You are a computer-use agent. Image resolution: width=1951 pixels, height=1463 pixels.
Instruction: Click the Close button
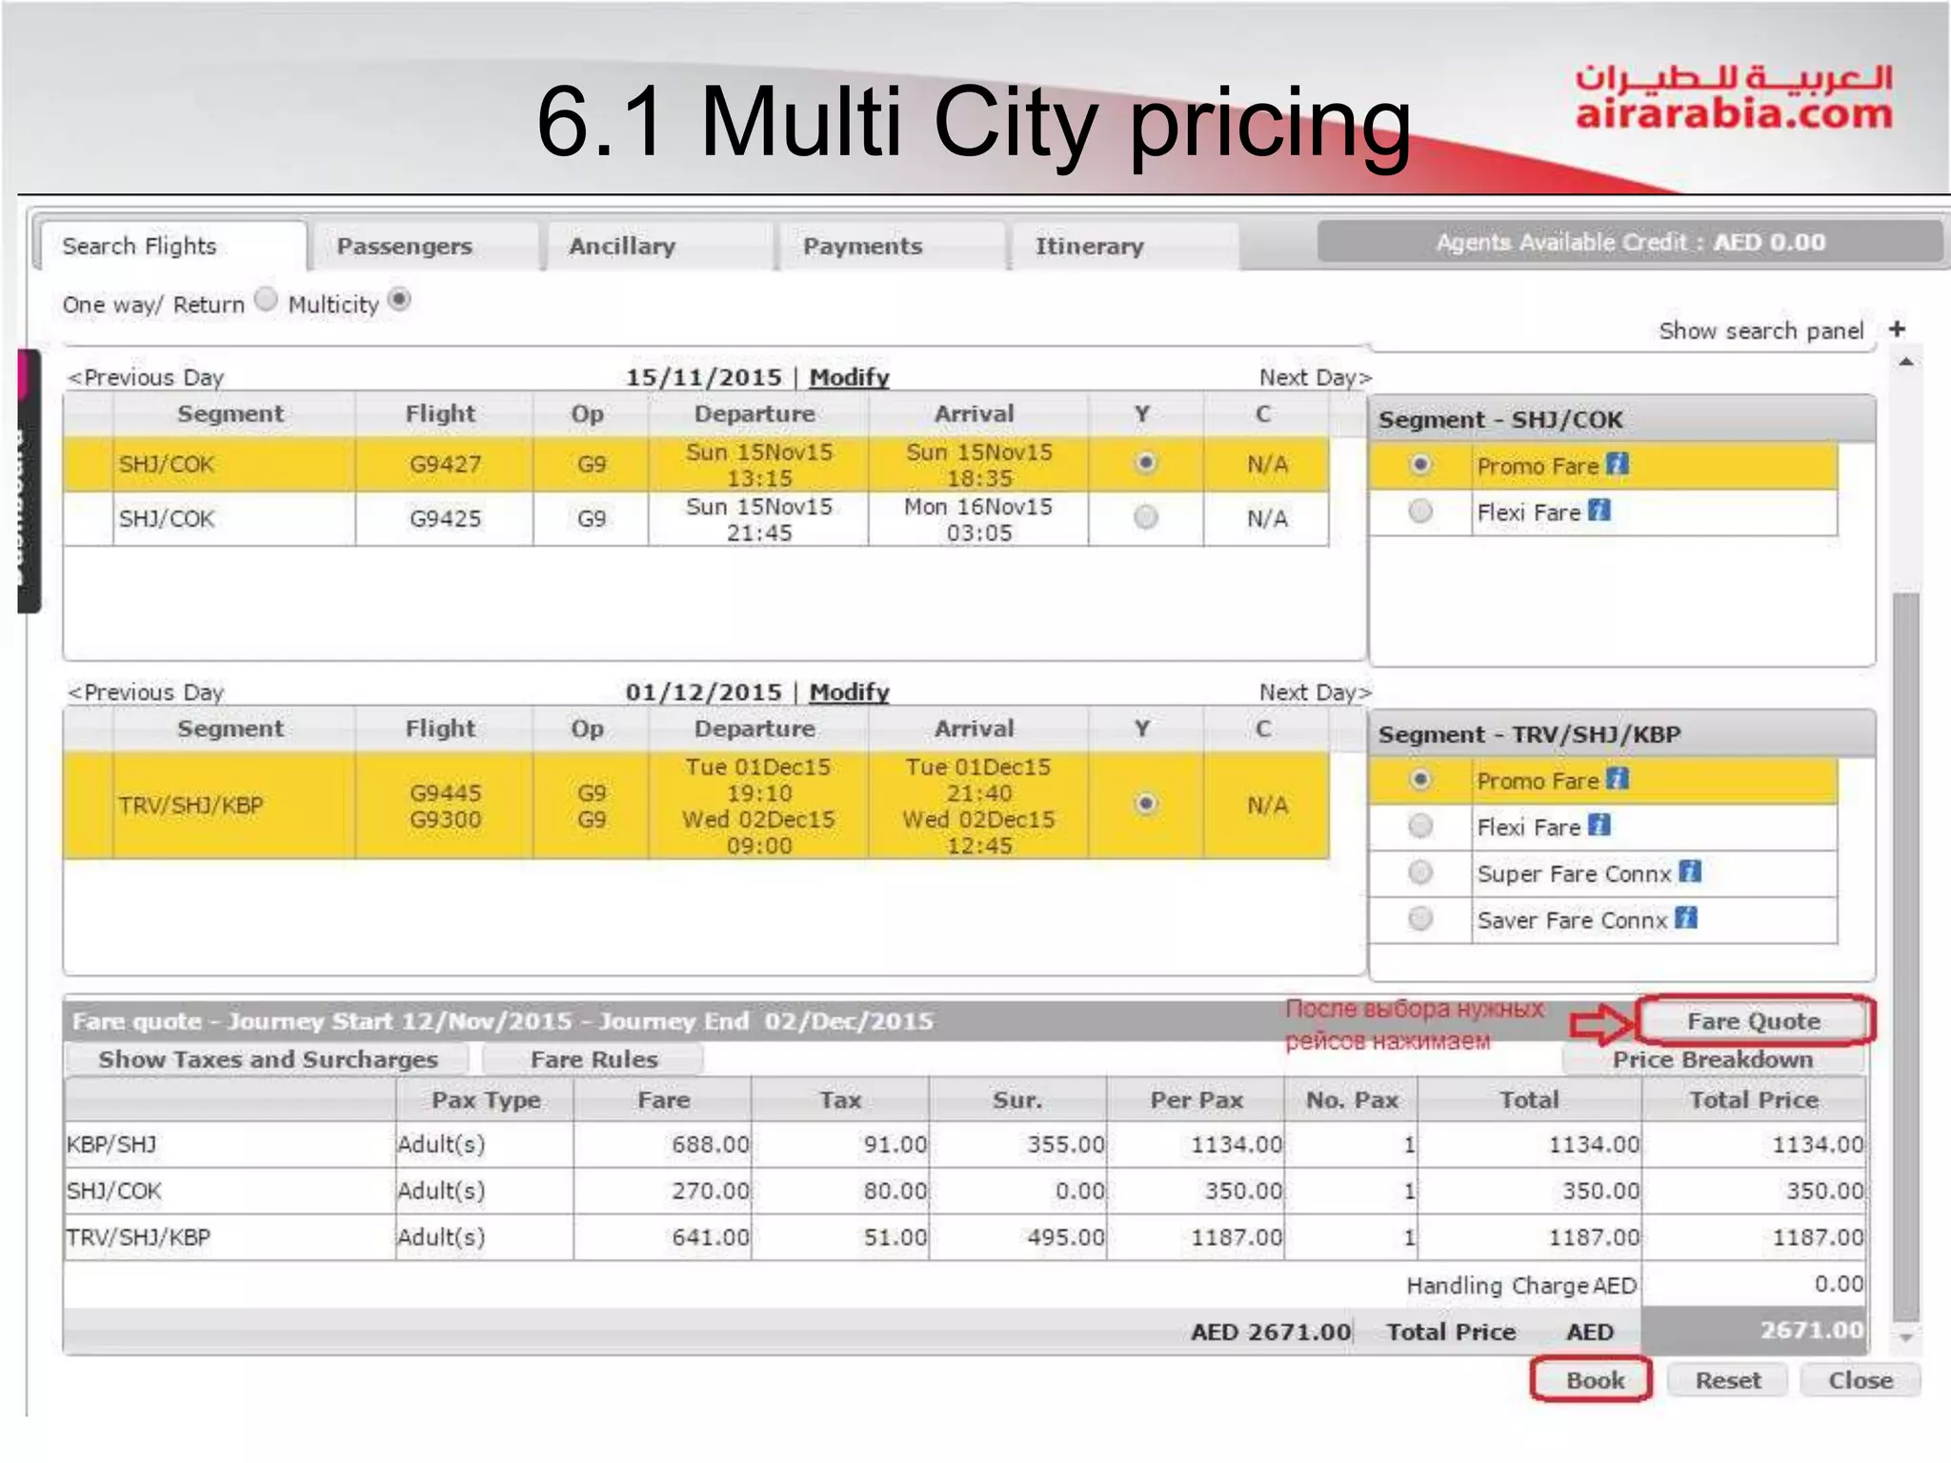point(1860,1380)
